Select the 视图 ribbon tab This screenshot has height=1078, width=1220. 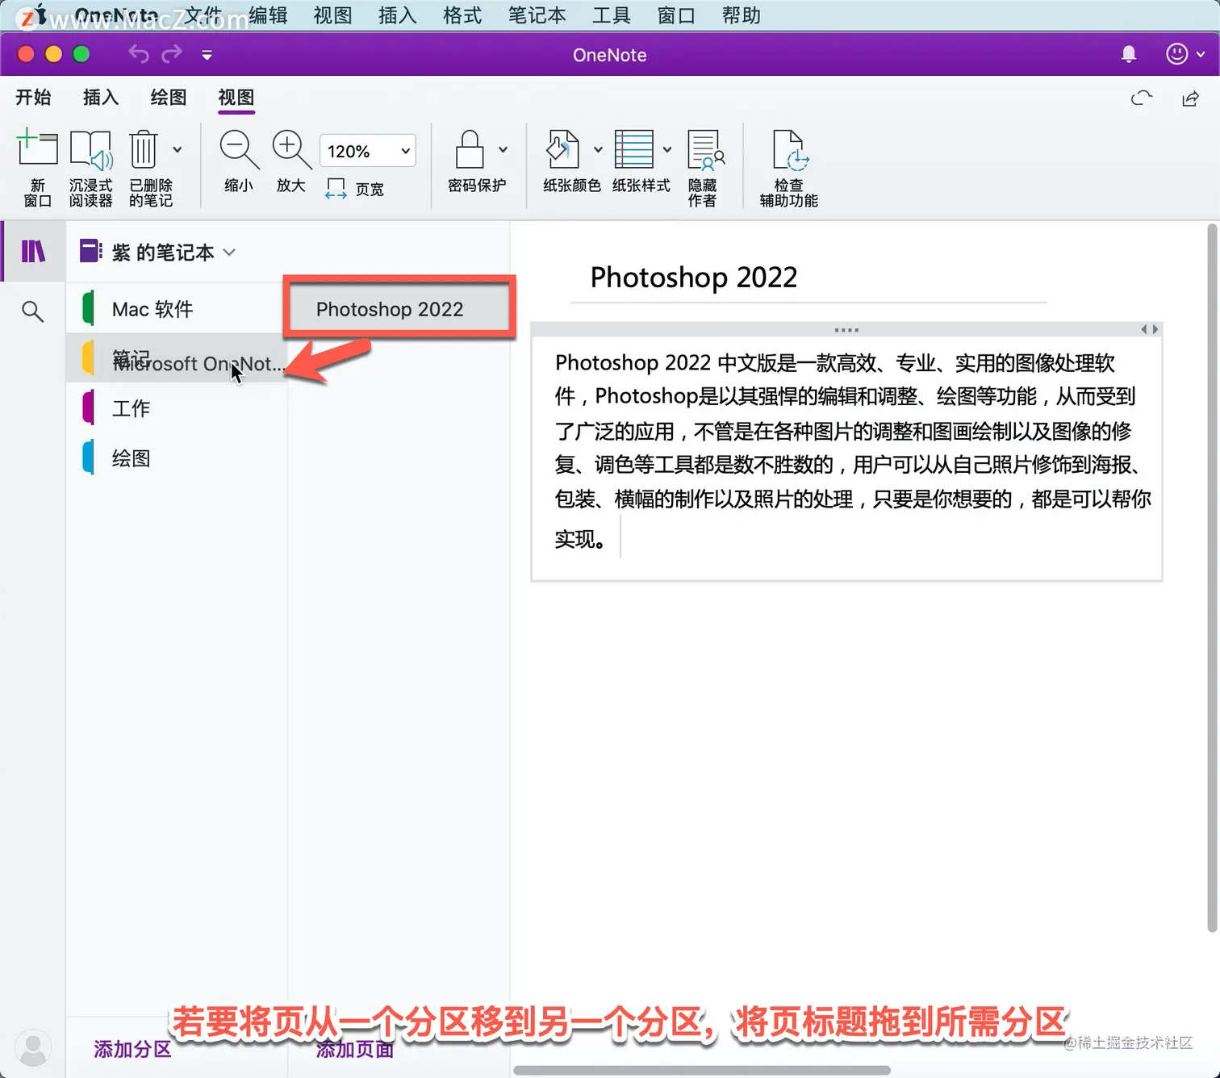click(x=236, y=98)
